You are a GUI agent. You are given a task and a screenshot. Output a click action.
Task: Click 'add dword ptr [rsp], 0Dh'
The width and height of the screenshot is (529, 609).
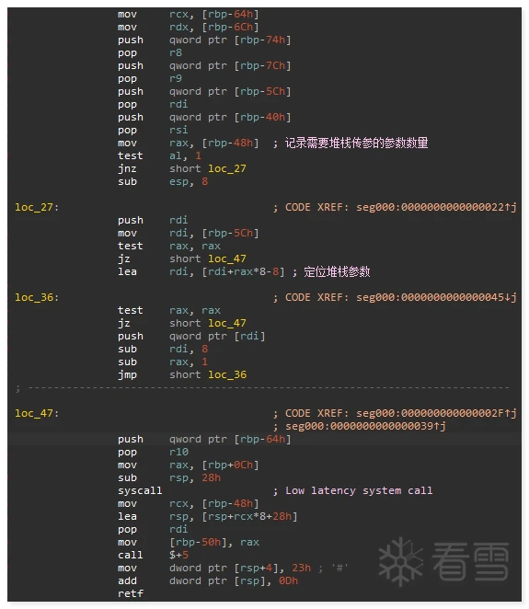tap(208, 580)
